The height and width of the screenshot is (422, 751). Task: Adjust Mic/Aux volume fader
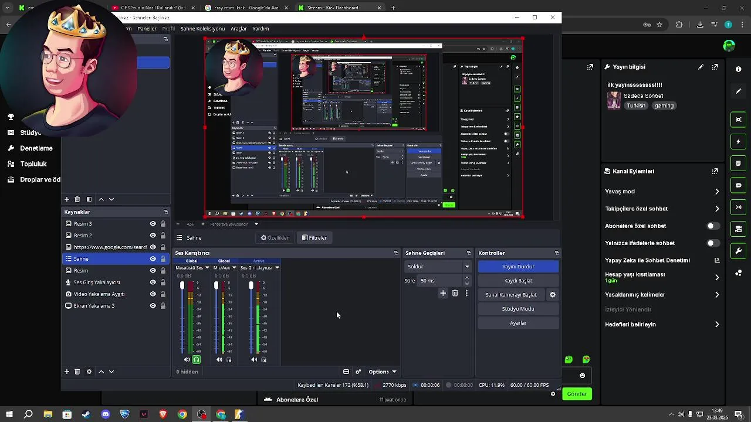click(216, 285)
